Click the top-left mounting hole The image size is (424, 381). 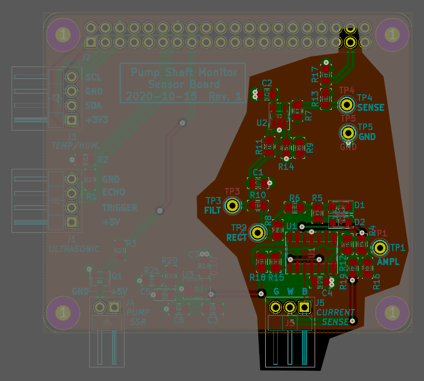63,35
